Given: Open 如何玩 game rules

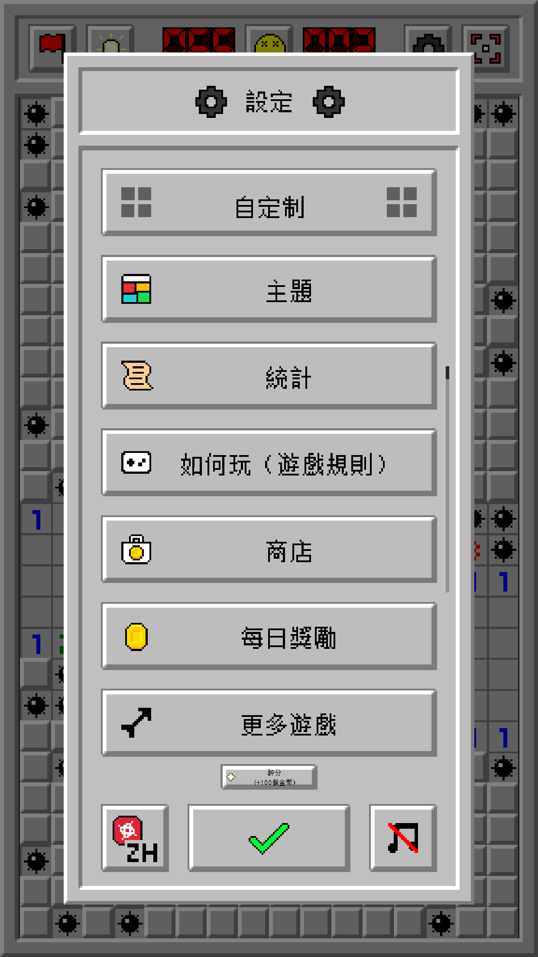Looking at the screenshot, I should click(x=269, y=462).
